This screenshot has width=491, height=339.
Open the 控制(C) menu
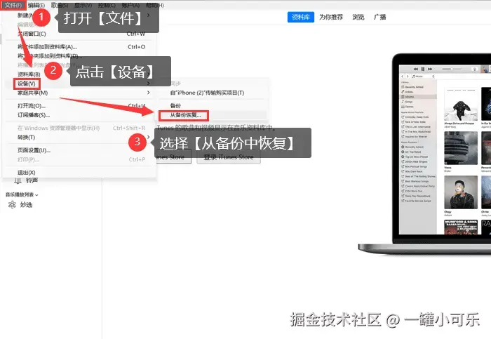[107, 5]
